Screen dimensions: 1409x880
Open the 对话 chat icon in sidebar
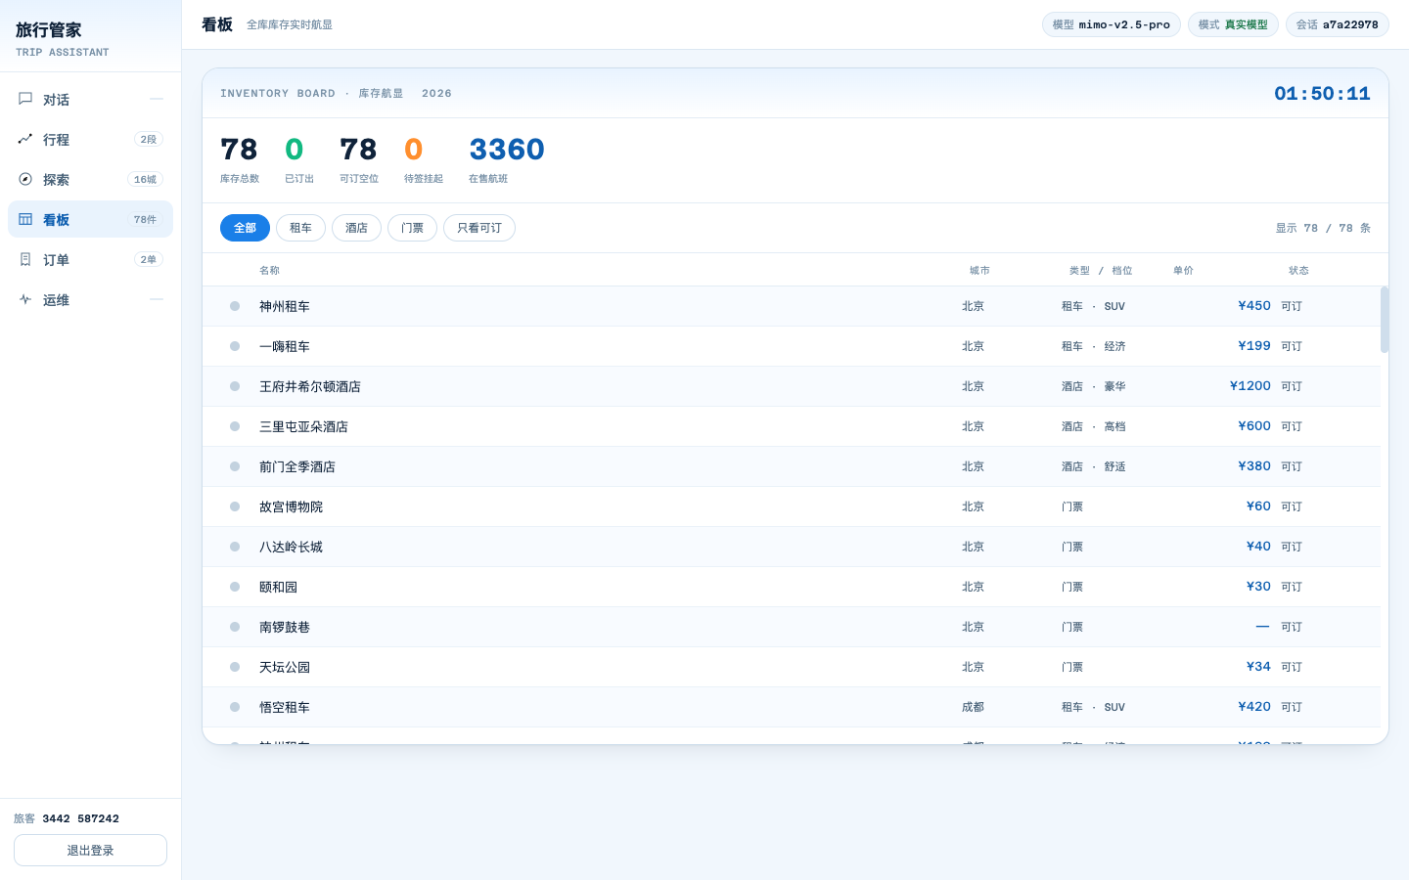(x=25, y=99)
